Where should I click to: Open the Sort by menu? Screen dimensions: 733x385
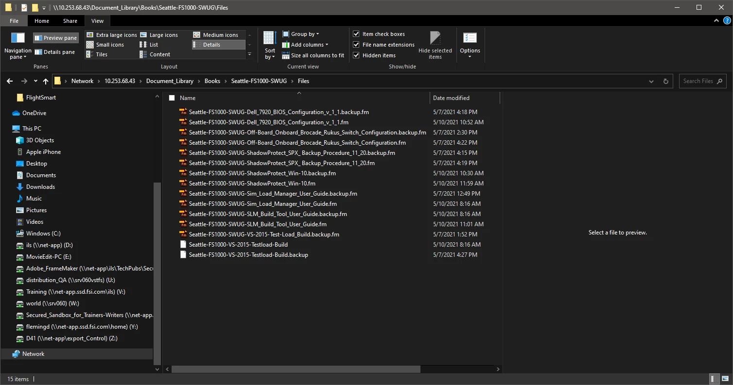[270, 46]
